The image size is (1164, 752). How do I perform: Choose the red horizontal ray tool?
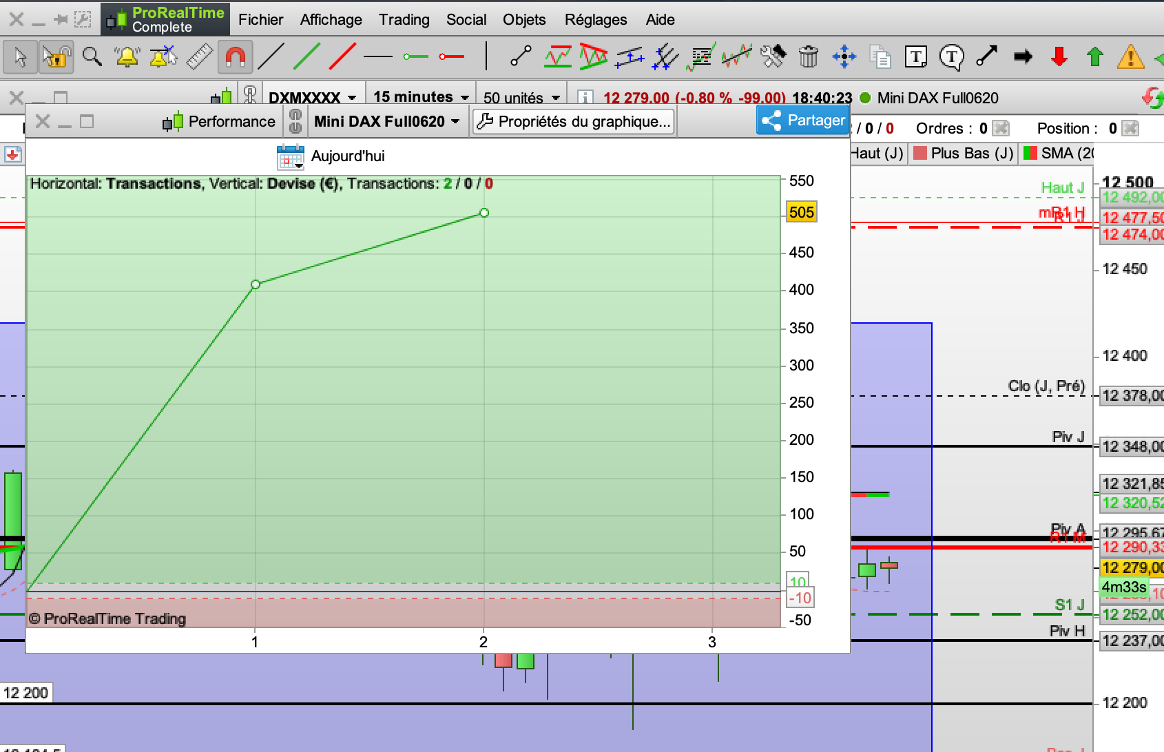452,56
